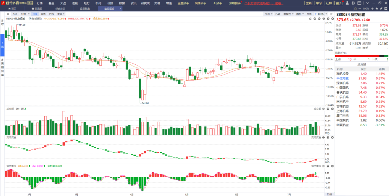Open title bar down-chevron menu
The height and width of the screenshot is (196, 389).
pos(368,3)
